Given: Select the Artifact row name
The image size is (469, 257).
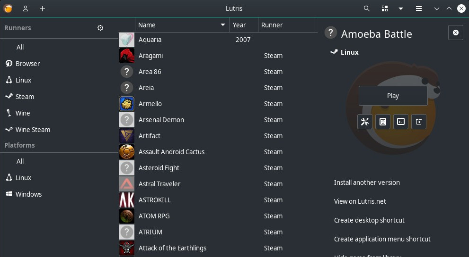Looking at the screenshot, I should tap(150, 136).
